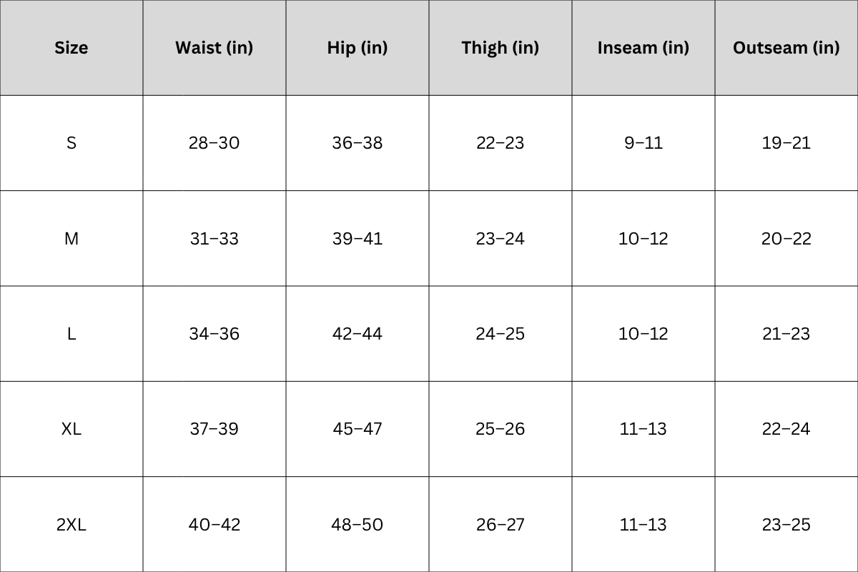
Task: Click the L size row label
Action: 71,334
